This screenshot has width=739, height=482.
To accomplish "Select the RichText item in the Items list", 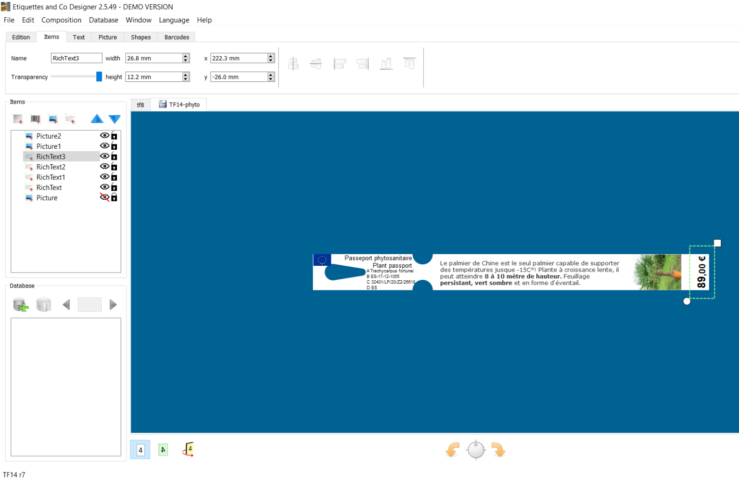I will pos(49,187).
